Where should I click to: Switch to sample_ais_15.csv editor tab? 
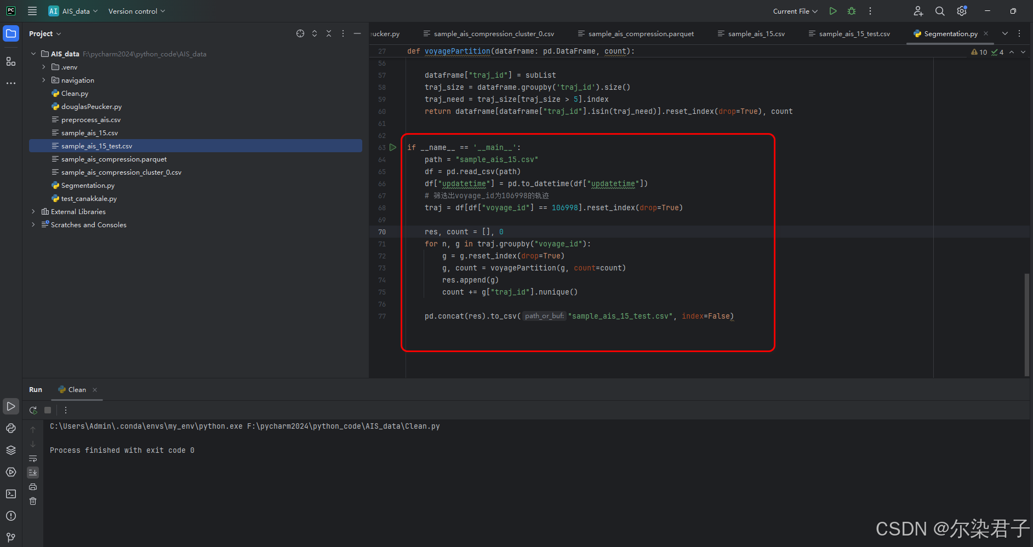click(x=751, y=33)
